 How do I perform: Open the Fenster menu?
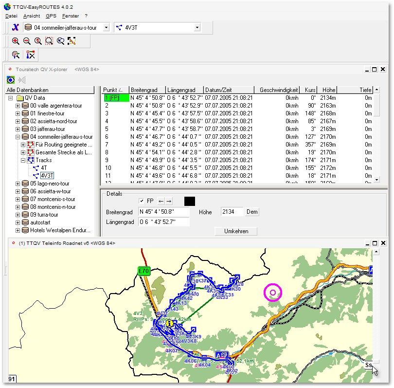(71, 16)
